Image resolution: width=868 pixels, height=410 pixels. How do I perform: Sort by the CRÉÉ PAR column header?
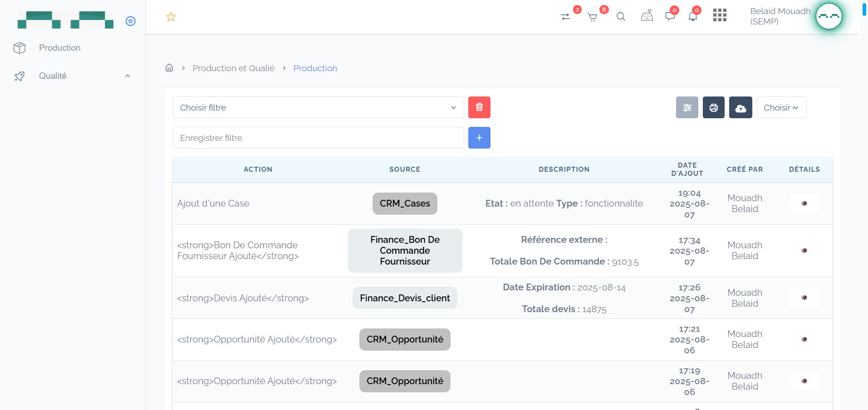pyautogui.click(x=745, y=169)
